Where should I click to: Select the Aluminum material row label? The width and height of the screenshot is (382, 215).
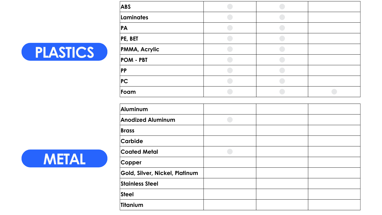(x=134, y=109)
